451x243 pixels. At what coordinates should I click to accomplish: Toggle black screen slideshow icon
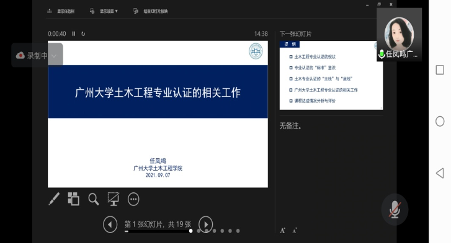114,199
